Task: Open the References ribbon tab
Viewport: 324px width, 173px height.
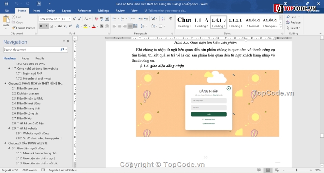Action: tap(84, 11)
